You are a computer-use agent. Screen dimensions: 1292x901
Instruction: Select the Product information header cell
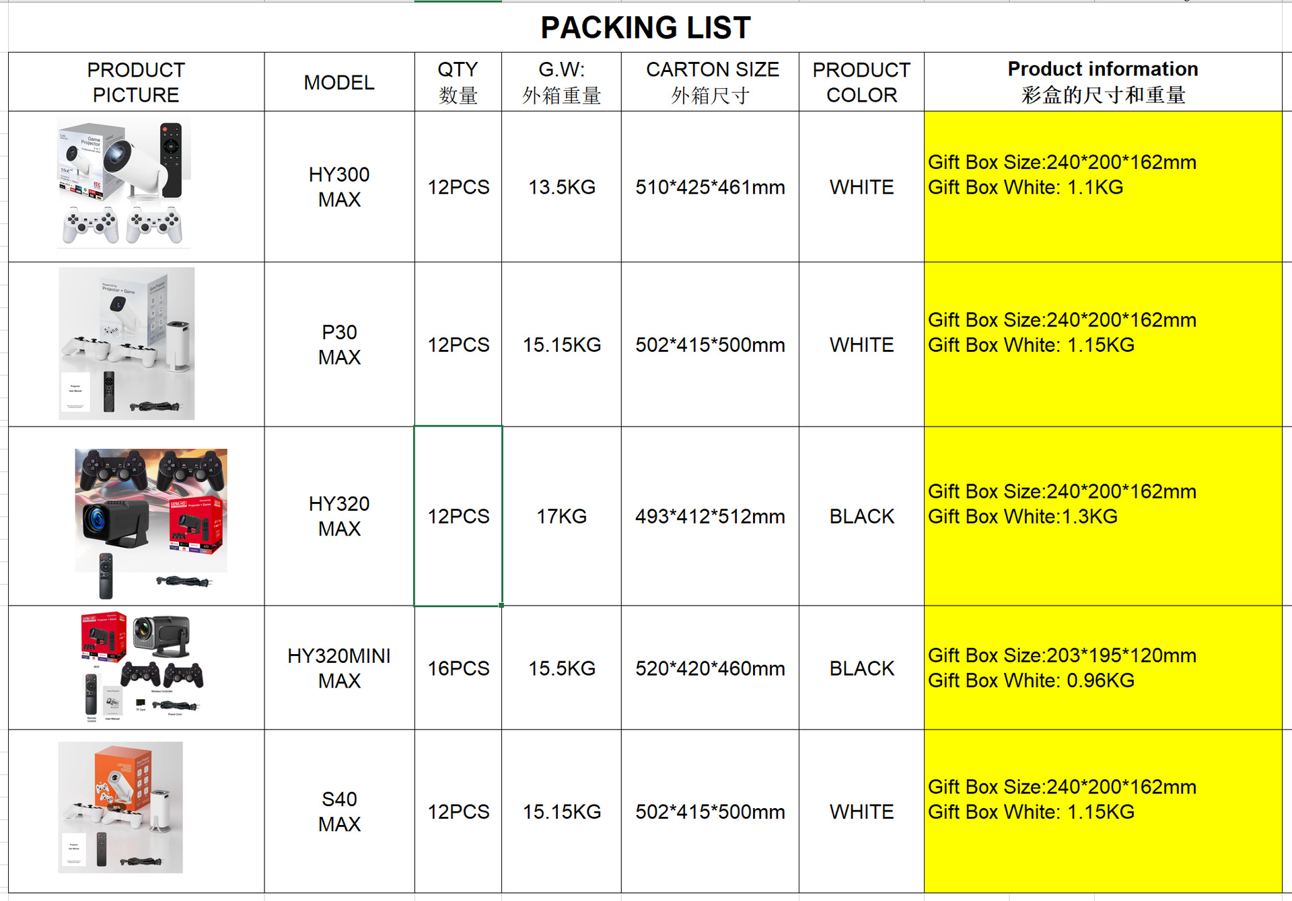(1102, 82)
